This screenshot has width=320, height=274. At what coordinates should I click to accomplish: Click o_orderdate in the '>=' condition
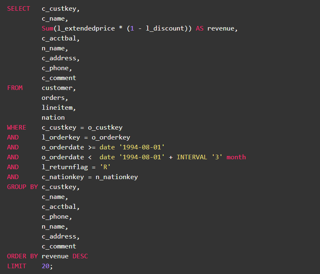[x=63, y=147]
